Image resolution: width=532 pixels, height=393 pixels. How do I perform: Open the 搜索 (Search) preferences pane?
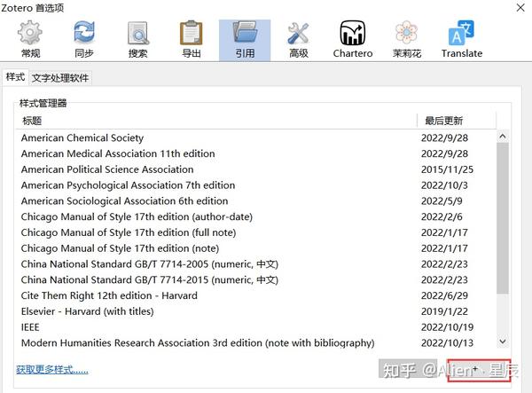pyautogui.click(x=137, y=40)
